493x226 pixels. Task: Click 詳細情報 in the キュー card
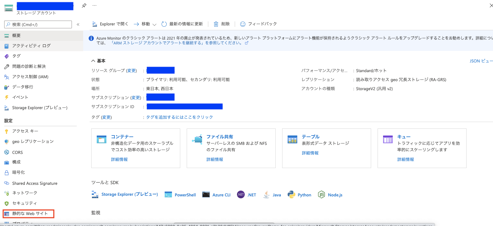coord(406,159)
